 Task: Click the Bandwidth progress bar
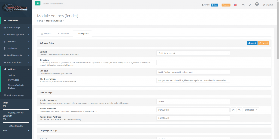(16, 122)
